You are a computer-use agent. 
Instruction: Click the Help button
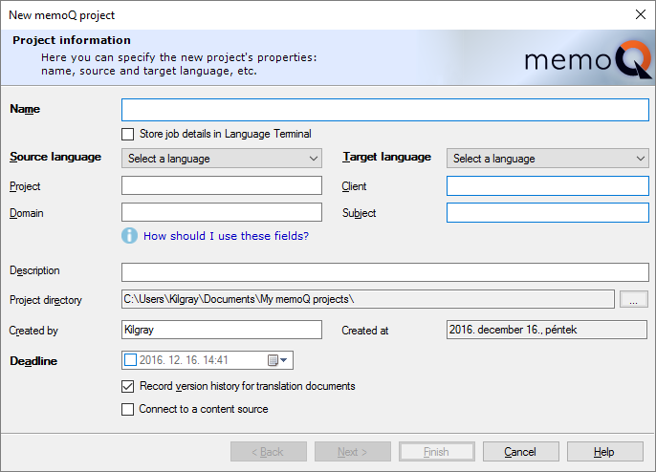[604, 452]
